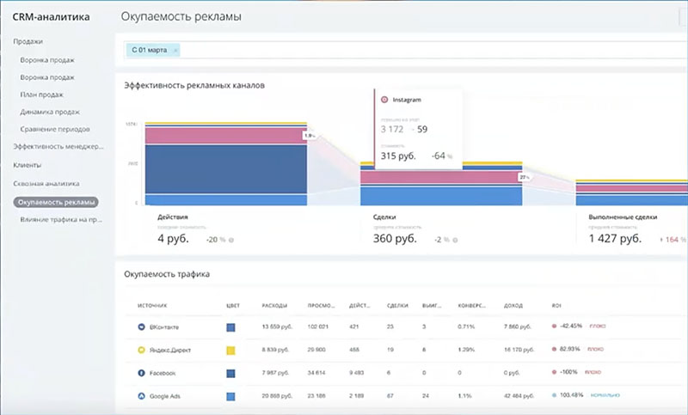Click ROI value -100%

(569, 372)
